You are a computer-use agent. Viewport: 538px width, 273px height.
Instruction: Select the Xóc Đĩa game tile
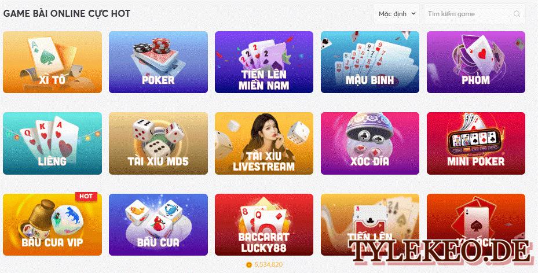(370, 143)
